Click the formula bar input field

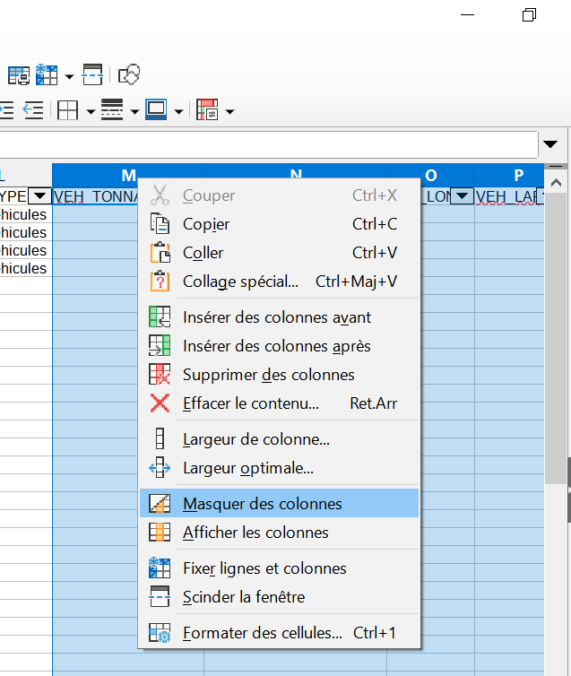(269, 144)
